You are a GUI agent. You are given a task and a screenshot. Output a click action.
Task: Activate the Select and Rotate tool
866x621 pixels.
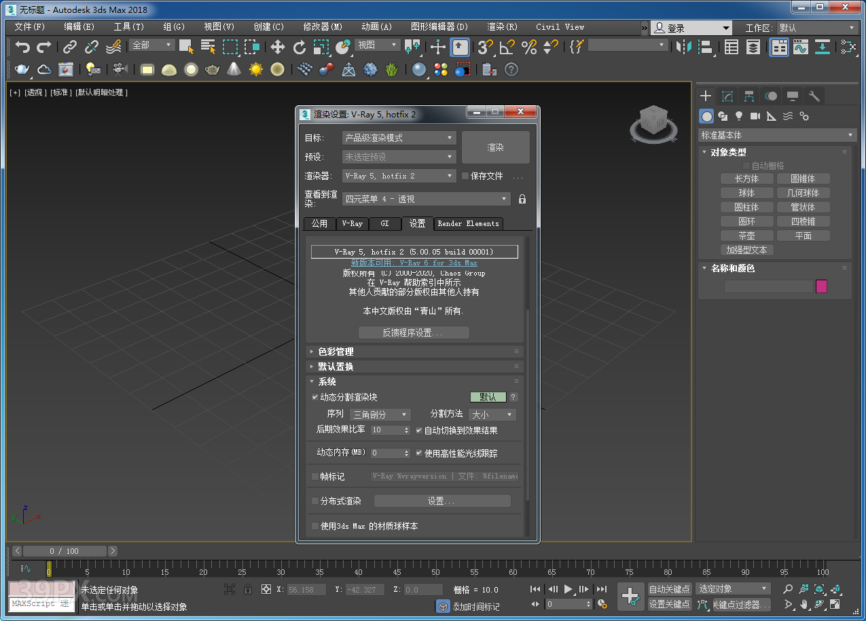299,47
